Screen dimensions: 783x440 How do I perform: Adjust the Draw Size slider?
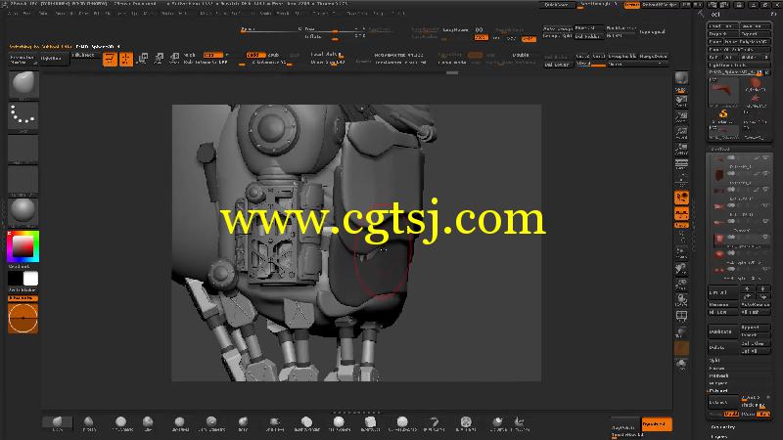328,63
